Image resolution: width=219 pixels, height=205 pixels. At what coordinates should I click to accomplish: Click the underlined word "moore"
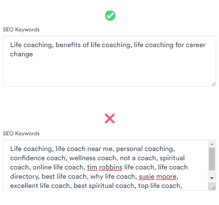point(166,176)
